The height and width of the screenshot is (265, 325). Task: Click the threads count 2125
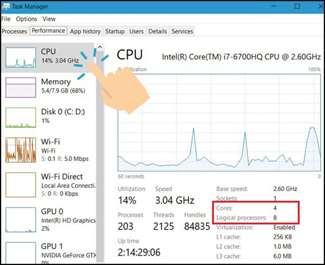click(x=163, y=226)
